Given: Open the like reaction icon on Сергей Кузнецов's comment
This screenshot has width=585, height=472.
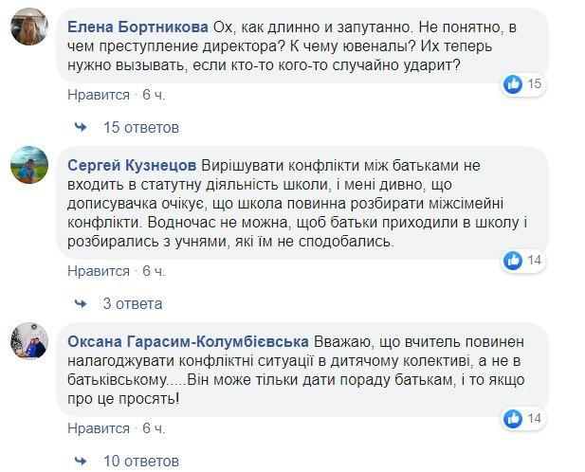Looking at the screenshot, I should pyautogui.click(x=513, y=259).
